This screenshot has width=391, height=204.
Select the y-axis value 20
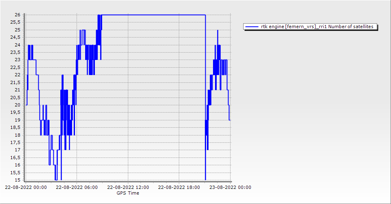[x=17, y=105]
